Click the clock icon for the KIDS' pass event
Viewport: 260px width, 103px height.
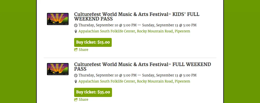(x=76, y=25)
